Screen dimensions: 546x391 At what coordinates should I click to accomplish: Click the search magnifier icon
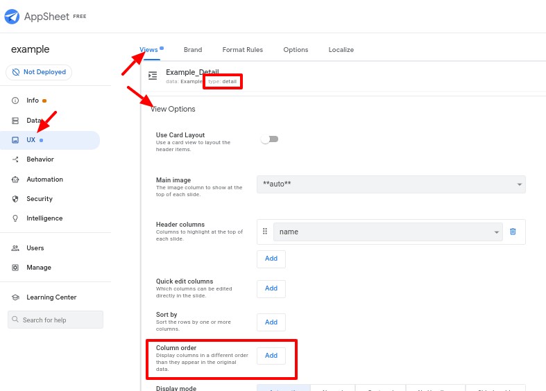[15, 320]
